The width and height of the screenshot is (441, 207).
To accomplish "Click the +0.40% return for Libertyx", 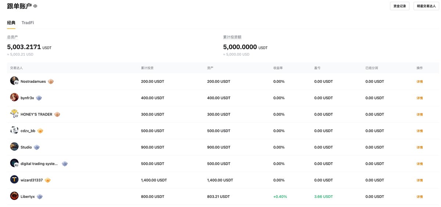I will (x=280, y=197).
